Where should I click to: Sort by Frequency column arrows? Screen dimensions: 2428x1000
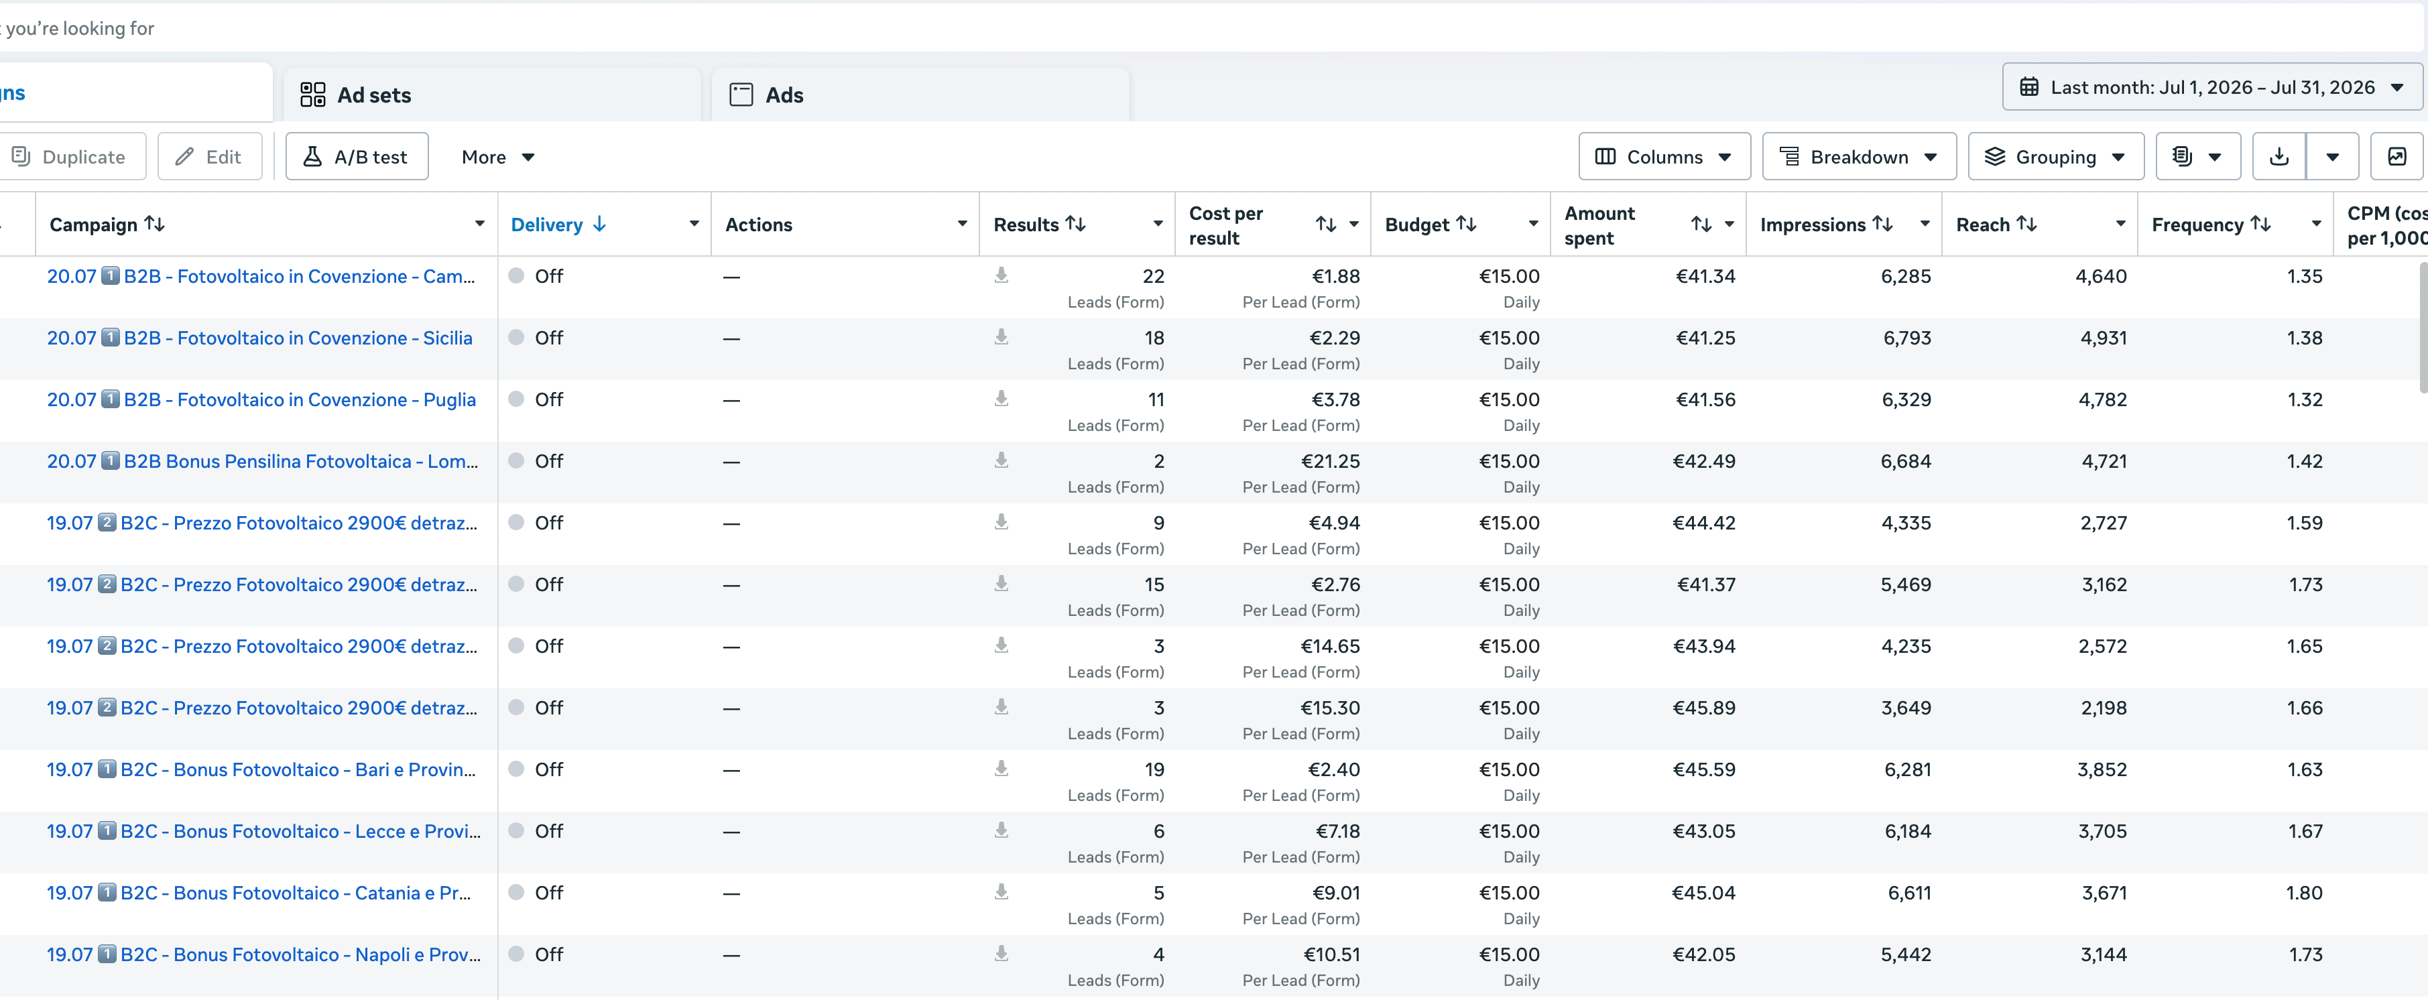2260,223
